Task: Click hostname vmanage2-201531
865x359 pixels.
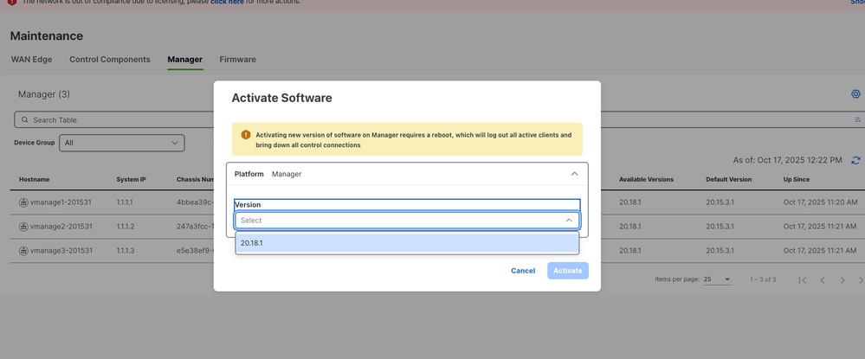Action: coord(61,227)
